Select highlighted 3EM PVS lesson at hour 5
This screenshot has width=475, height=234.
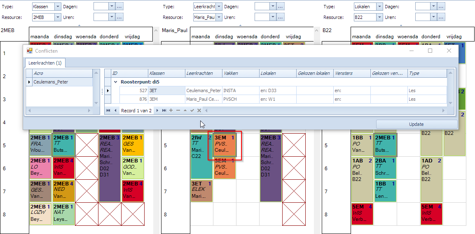[x=225, y=145]
